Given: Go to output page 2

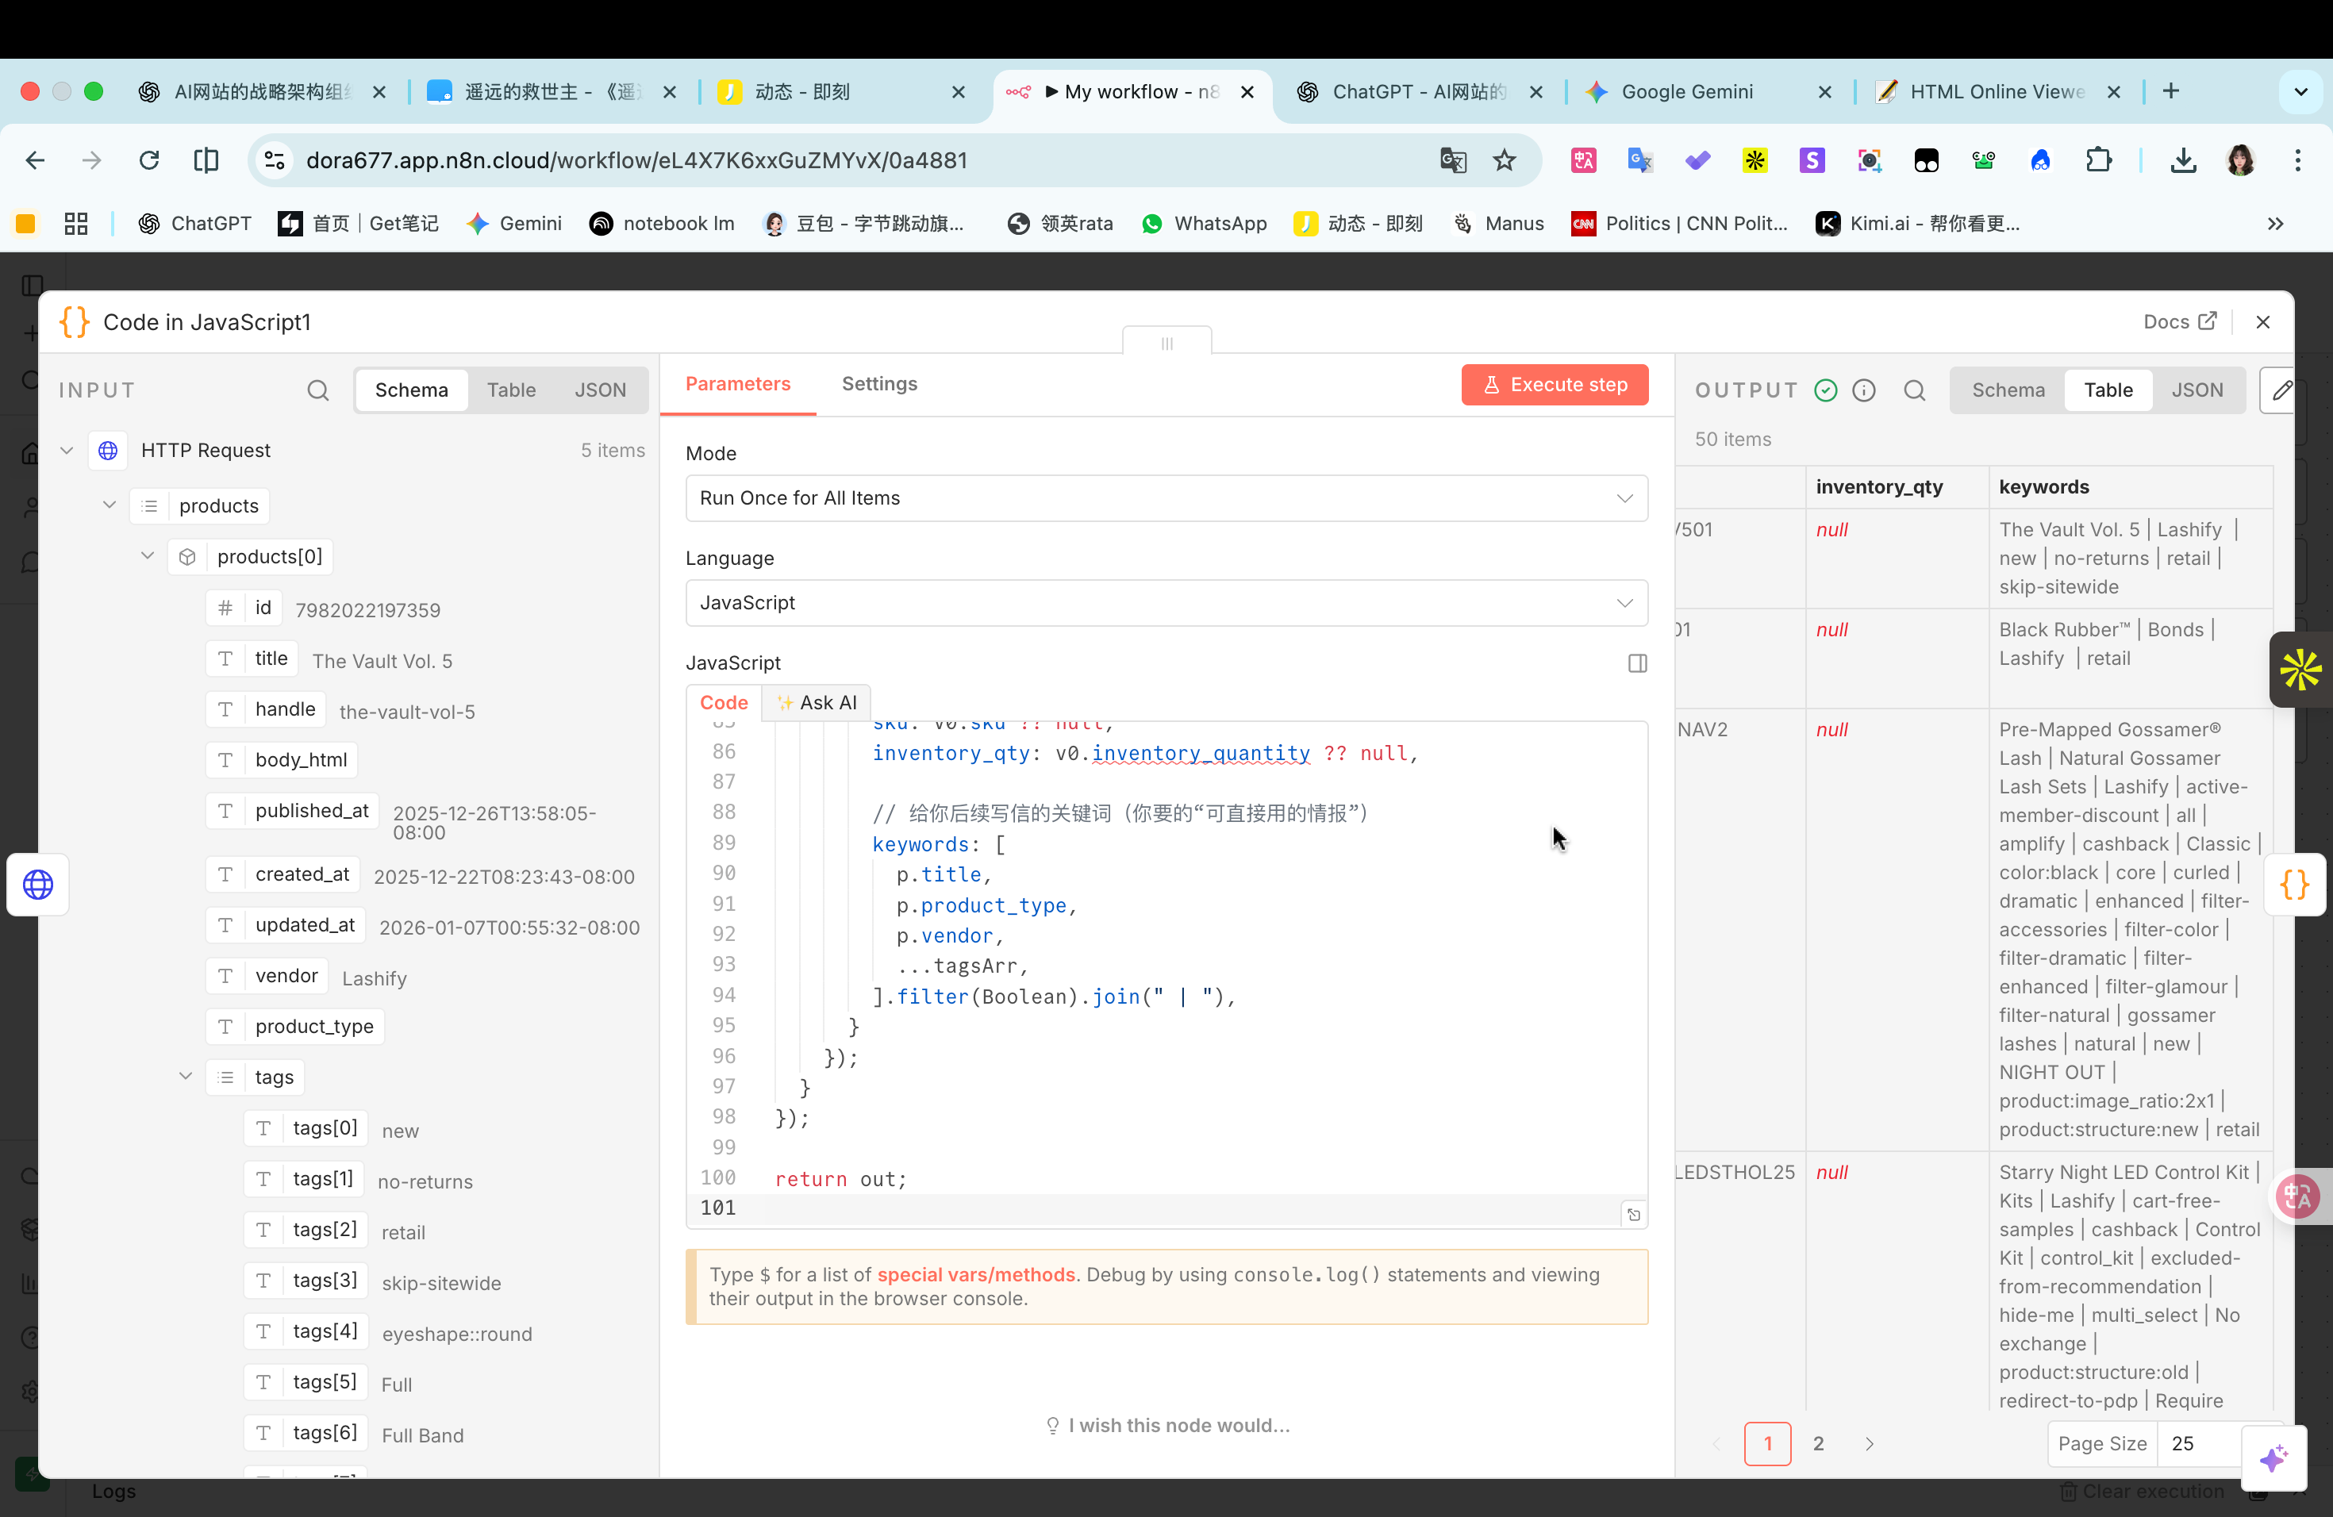Looking at the screenshot, I should [x=1817, y=1443].
